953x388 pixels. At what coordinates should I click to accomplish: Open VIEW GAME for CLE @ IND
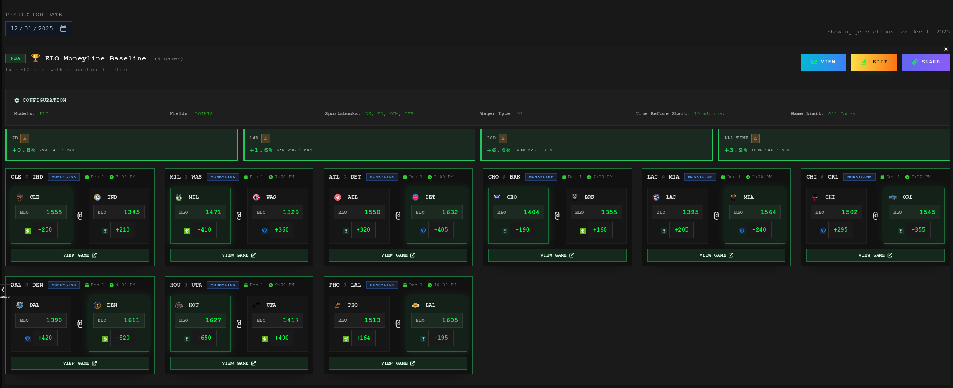[x=80, y=255]
